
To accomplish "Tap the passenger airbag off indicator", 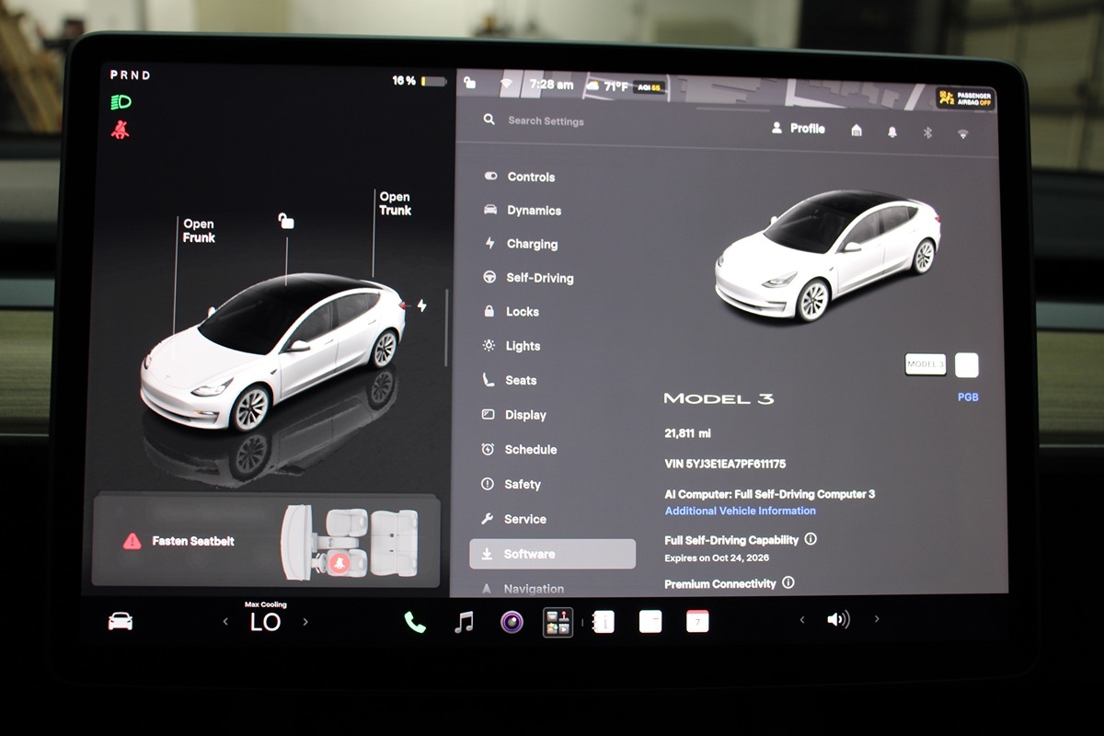I will 965,98.
